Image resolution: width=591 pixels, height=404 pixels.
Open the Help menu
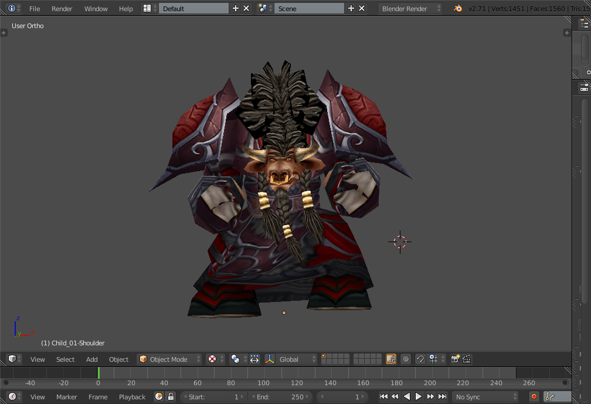click(126, 9)
